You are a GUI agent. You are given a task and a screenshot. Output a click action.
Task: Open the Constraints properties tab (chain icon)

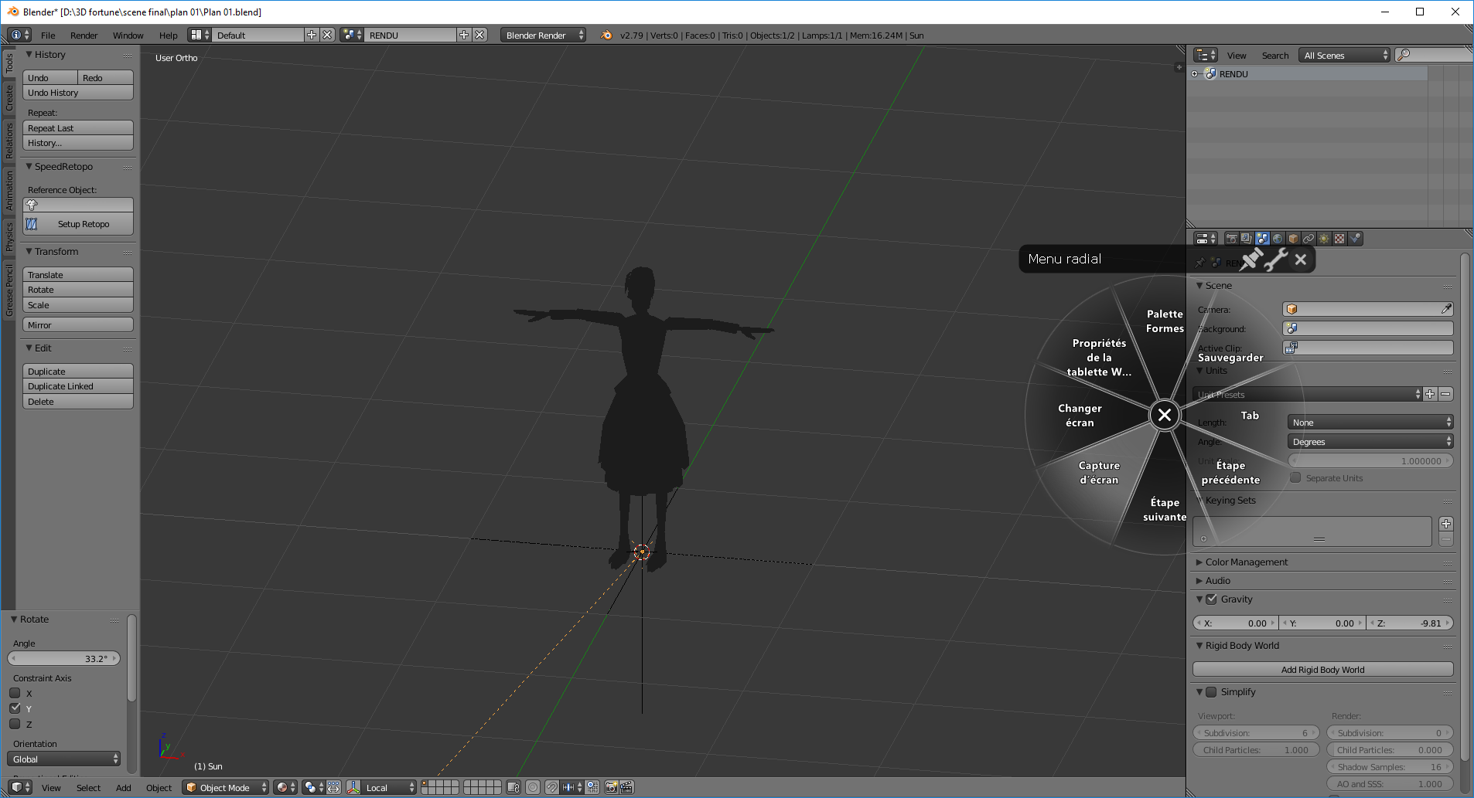(x=1309, y=239)
